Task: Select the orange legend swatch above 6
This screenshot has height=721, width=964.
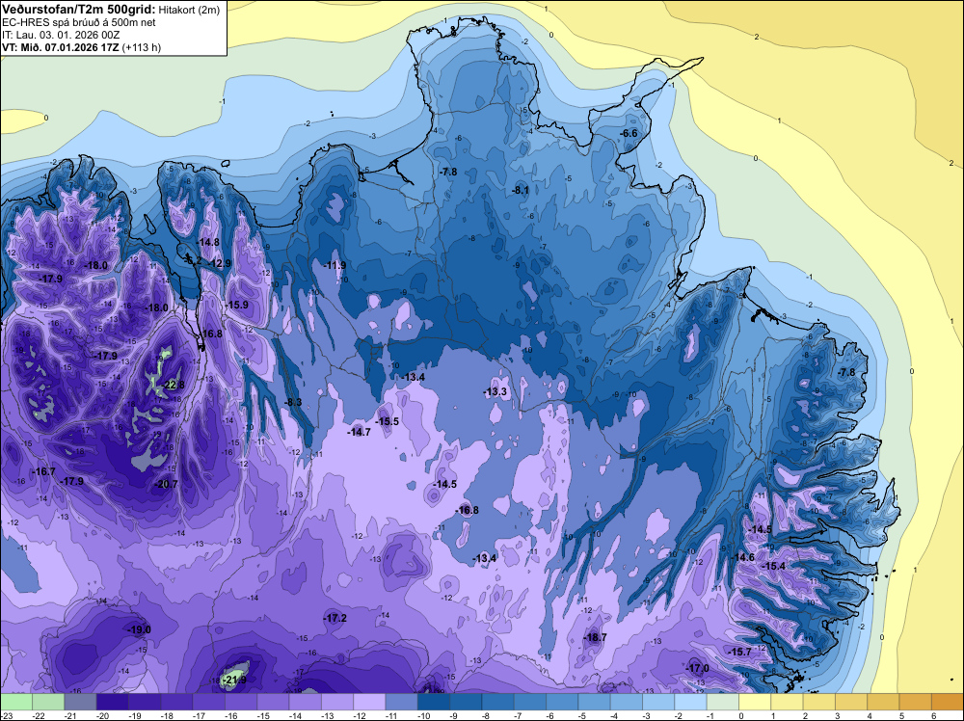Action: point(947,702)
